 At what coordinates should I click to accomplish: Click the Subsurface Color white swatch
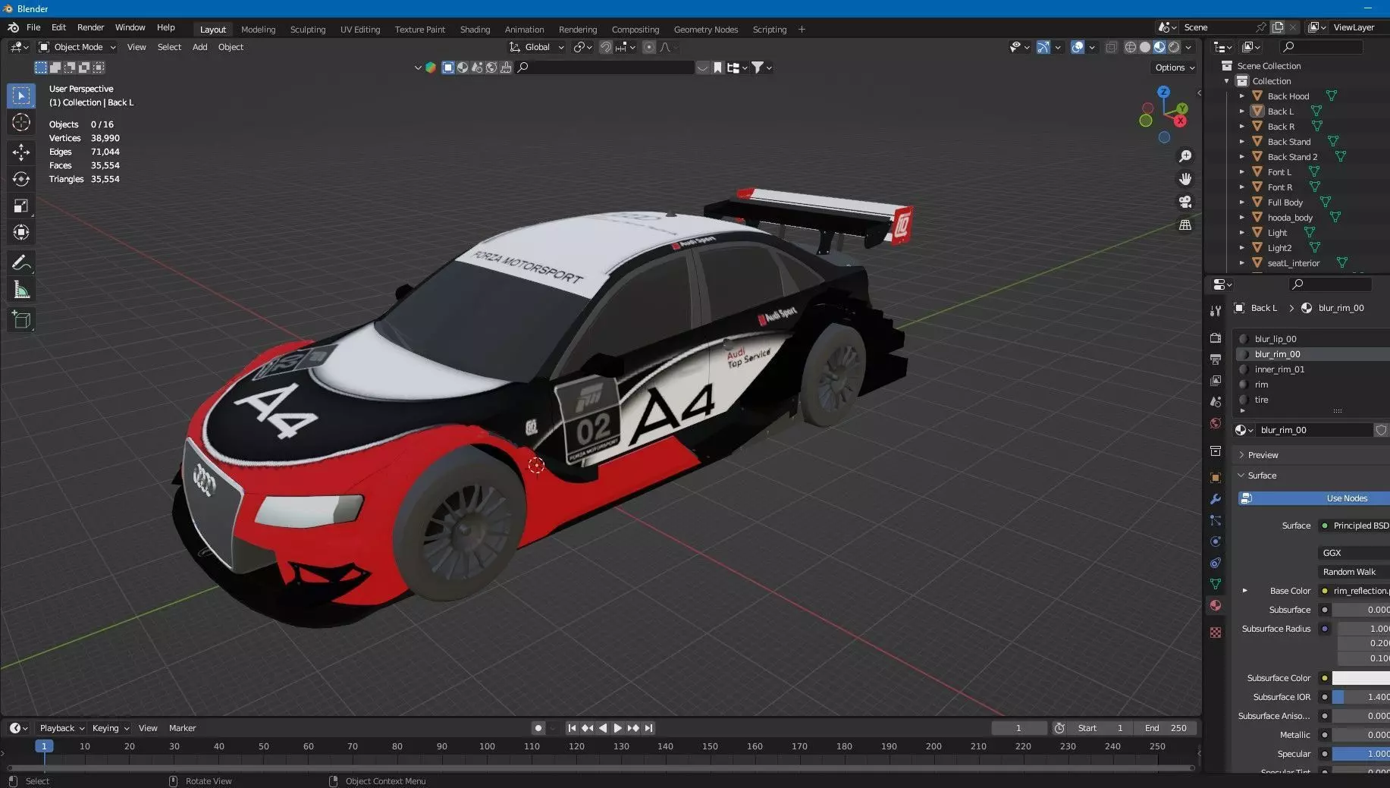coord(1360,678)
